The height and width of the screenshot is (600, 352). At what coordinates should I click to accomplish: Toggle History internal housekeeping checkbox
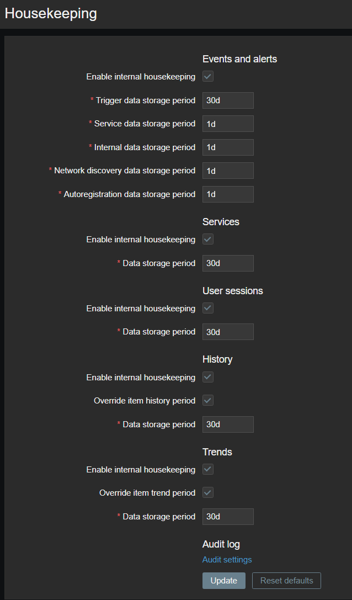point(208,377)
